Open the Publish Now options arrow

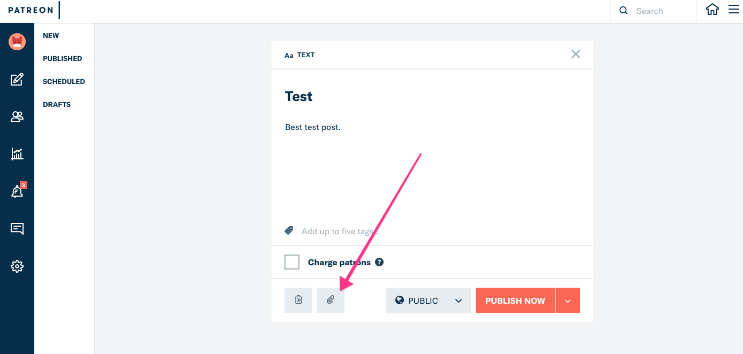tap(568, 301)
